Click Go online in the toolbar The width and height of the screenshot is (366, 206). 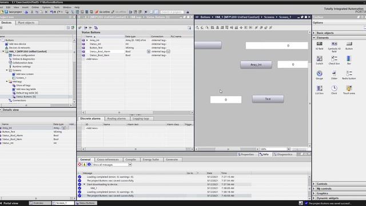(x=102, y=11)
